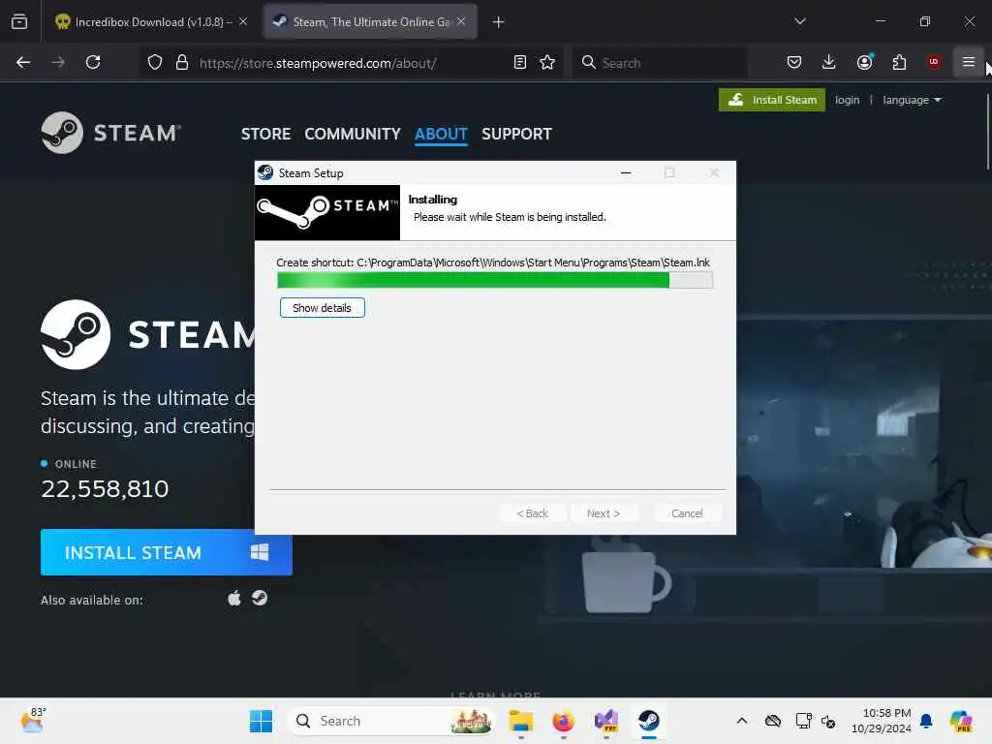
Task: Click the forward navigation arrow
Action: [58, 62]
